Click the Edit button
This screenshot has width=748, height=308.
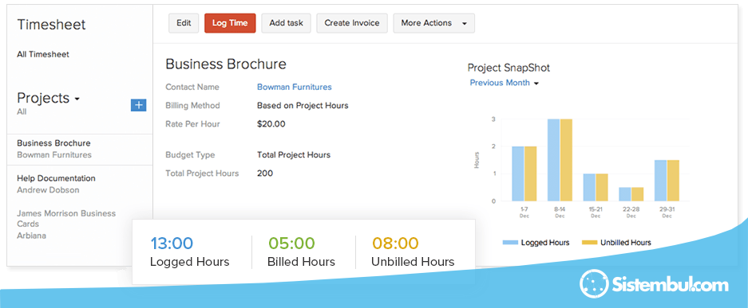tap(184, 23)
